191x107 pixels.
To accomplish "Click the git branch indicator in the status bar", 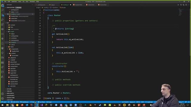I will pos(4,102).
